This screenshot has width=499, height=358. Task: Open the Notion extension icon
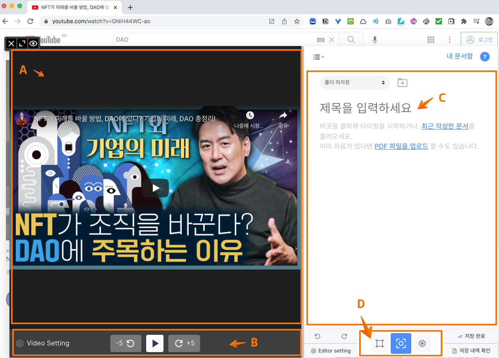(x=325, y=21)
